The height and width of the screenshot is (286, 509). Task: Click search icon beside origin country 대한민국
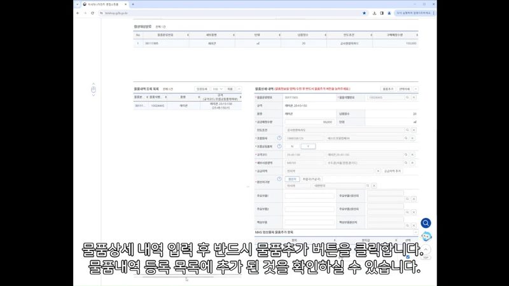tap(368, 186)
